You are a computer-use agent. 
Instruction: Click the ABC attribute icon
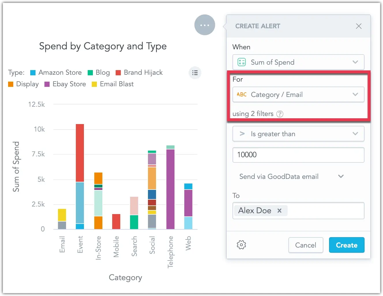(241, 94)
